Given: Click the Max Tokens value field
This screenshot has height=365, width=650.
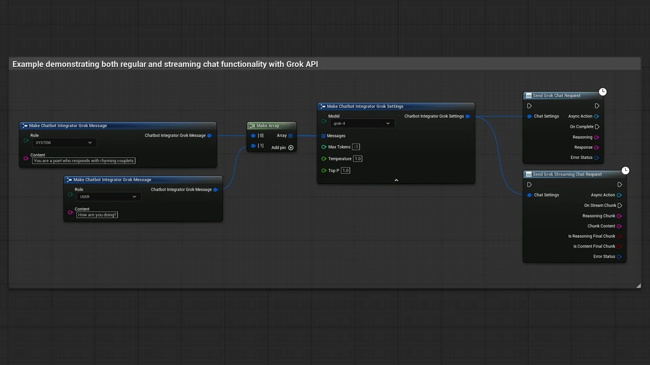Looking at the screenshot, I should click(x=356, y=147).
